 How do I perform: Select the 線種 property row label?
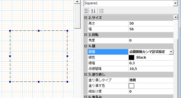pyautogui.click(x=108, y=52)
